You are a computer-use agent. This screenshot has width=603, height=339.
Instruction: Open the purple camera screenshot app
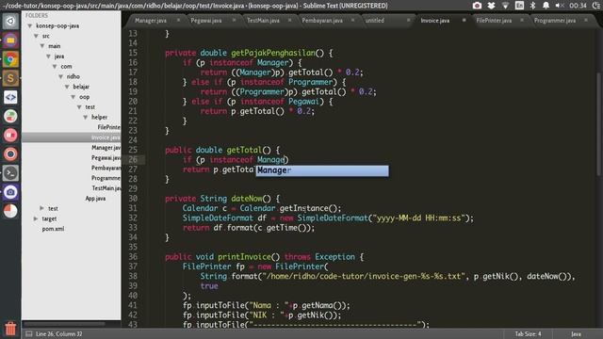[x=10, y=192]
